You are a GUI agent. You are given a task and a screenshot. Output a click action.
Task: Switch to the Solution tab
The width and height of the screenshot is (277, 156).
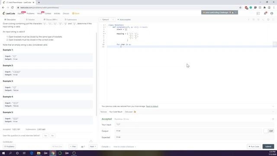(x=30, y=19)
